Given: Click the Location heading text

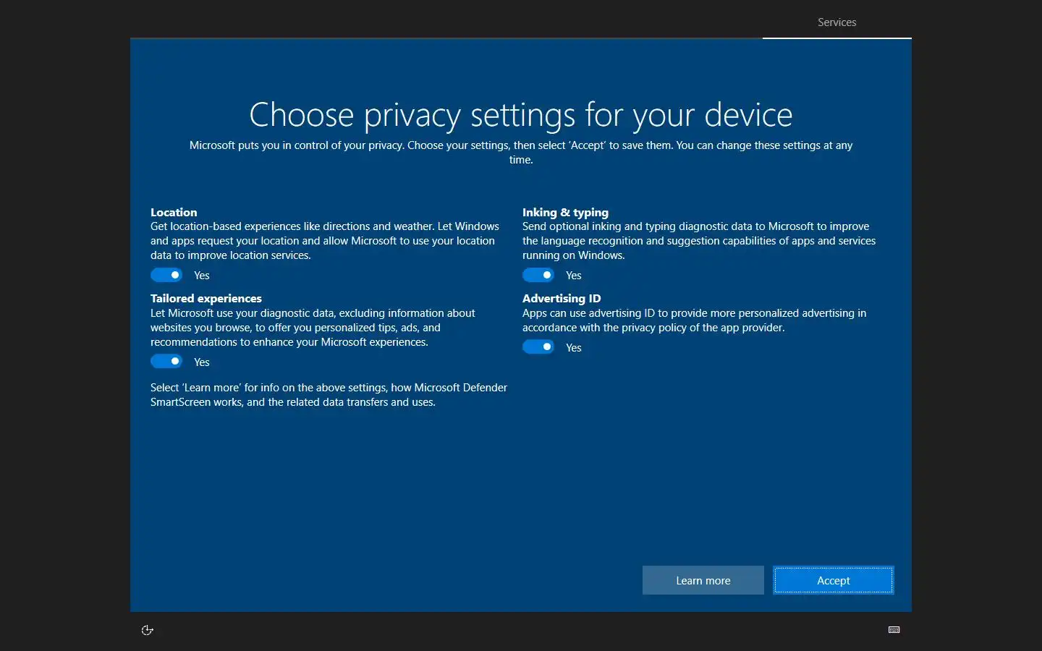Looking at the screenshot, I should [x=174, y=212].
